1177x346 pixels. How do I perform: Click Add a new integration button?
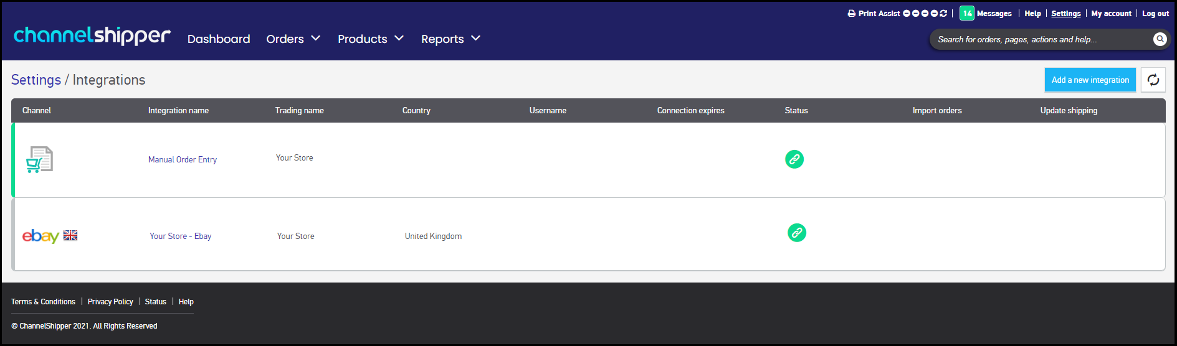(1090, 80)
